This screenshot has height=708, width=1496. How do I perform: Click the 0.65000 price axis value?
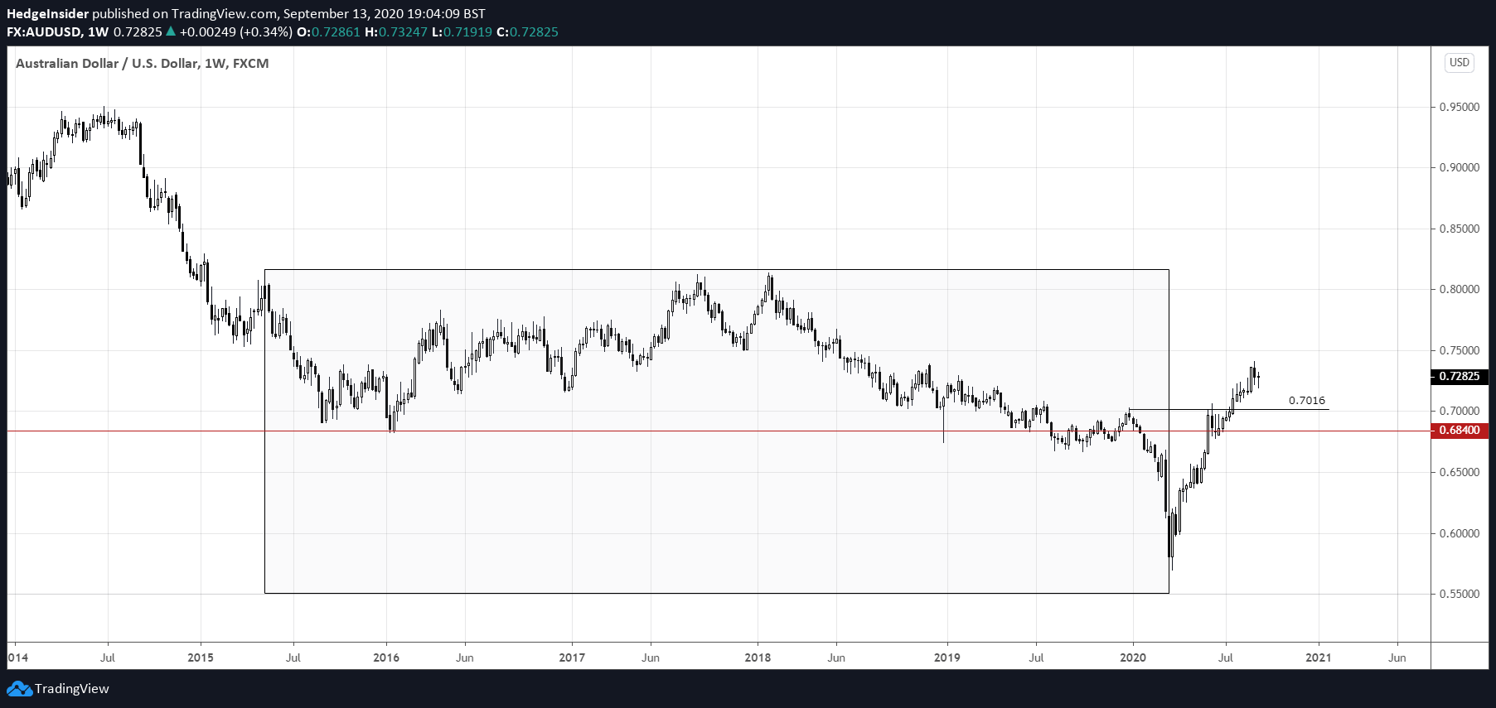(x=1460, y=473)
